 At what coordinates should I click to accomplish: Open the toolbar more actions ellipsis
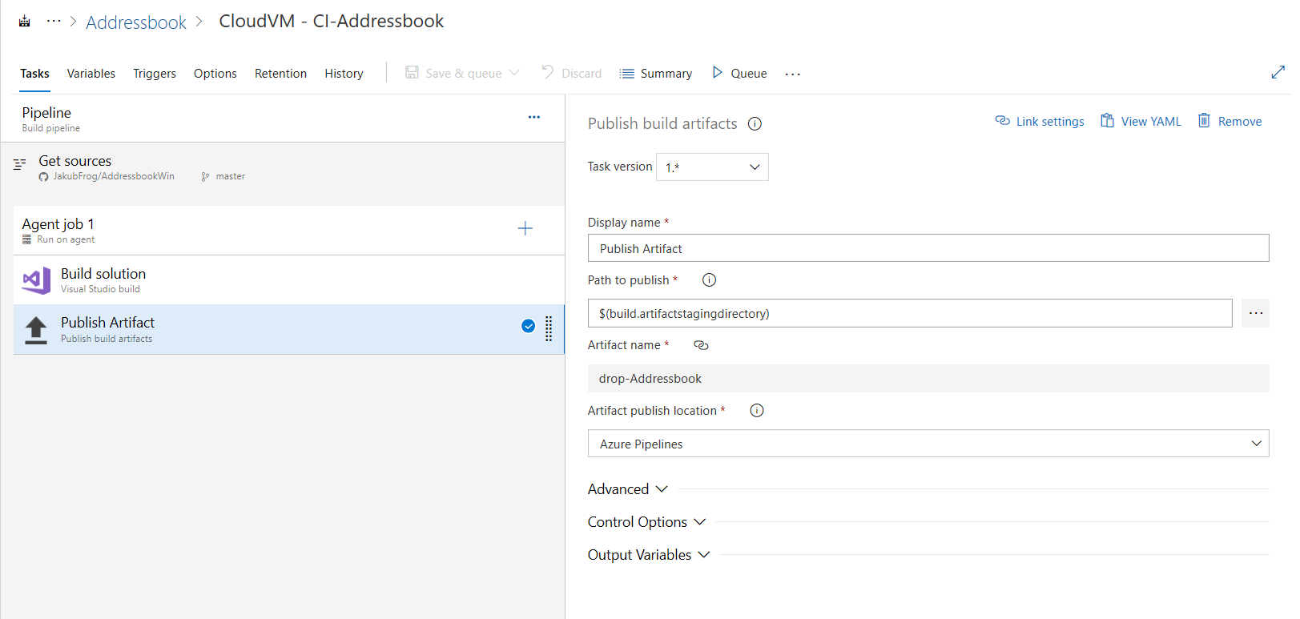tap(793, 74)
